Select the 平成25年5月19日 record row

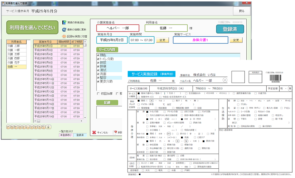pyautogui.click(x=58, y=116)
